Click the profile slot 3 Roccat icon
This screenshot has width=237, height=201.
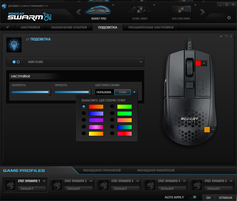[104, 185]
